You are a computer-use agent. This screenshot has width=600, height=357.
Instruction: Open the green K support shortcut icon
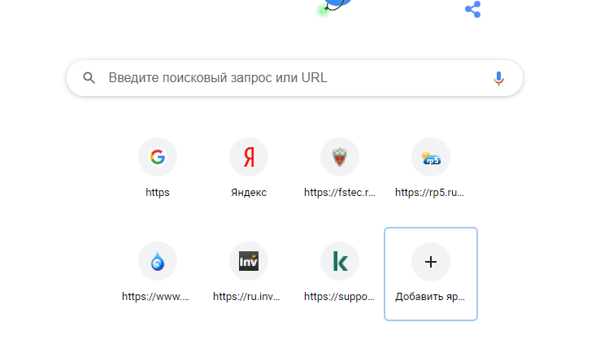coord(340,261)
